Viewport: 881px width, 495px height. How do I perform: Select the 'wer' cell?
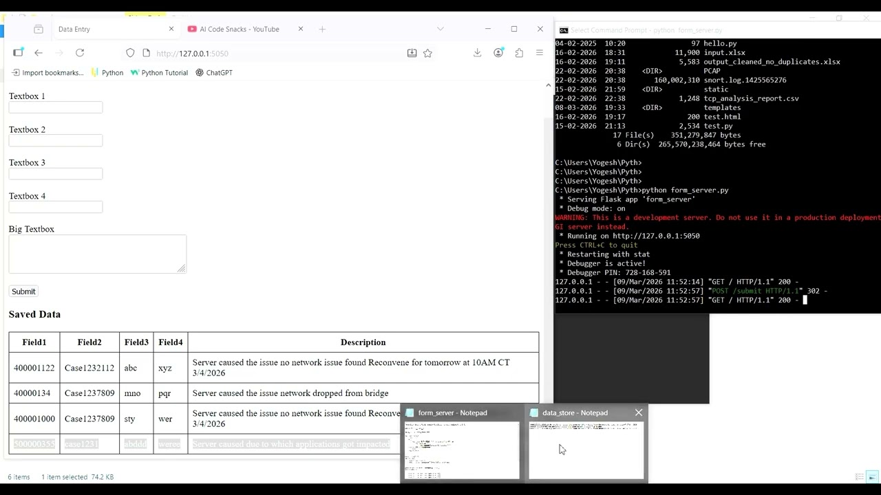[171, 419]
